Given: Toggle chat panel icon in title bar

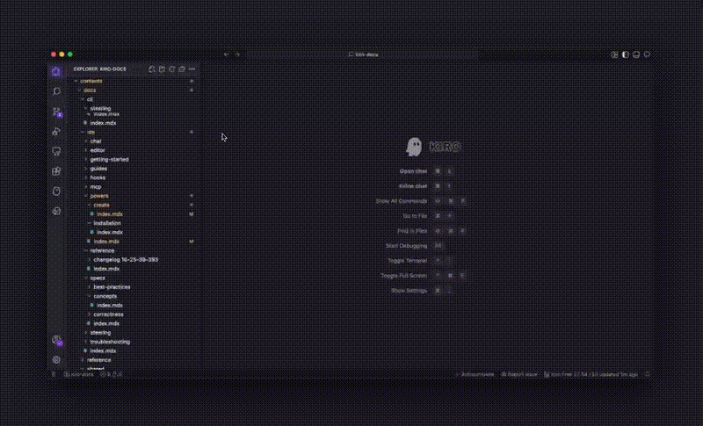Looking at the screenshot, I should (647, 54).
